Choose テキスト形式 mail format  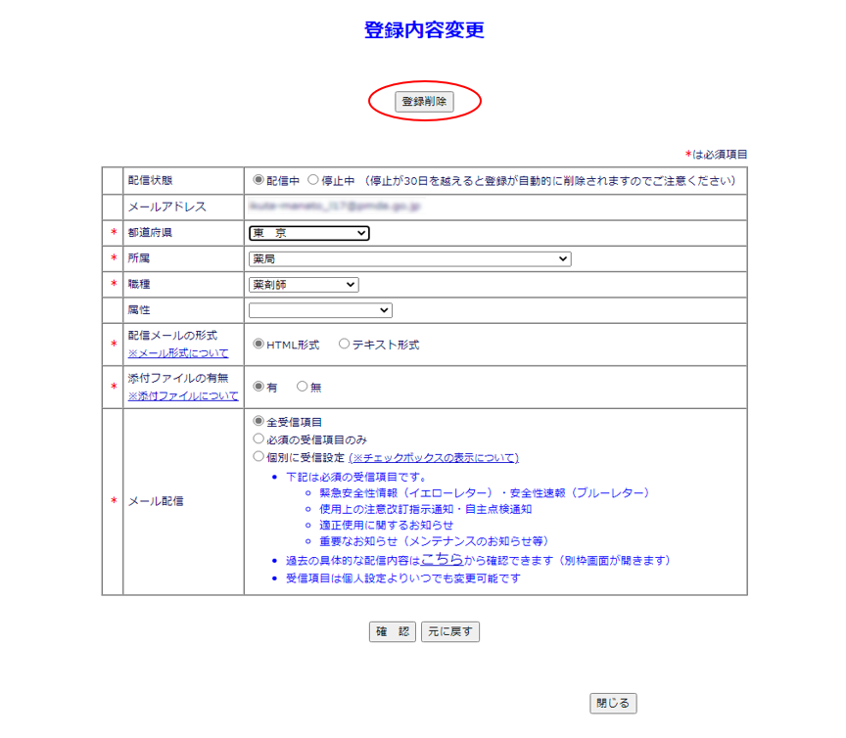pyautogui.click(x=344, y=344)
